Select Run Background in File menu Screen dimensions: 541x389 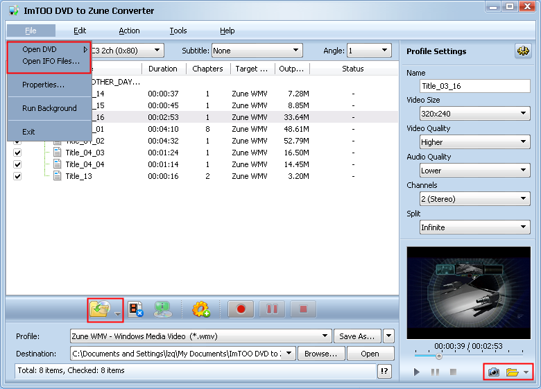[49, 108]
